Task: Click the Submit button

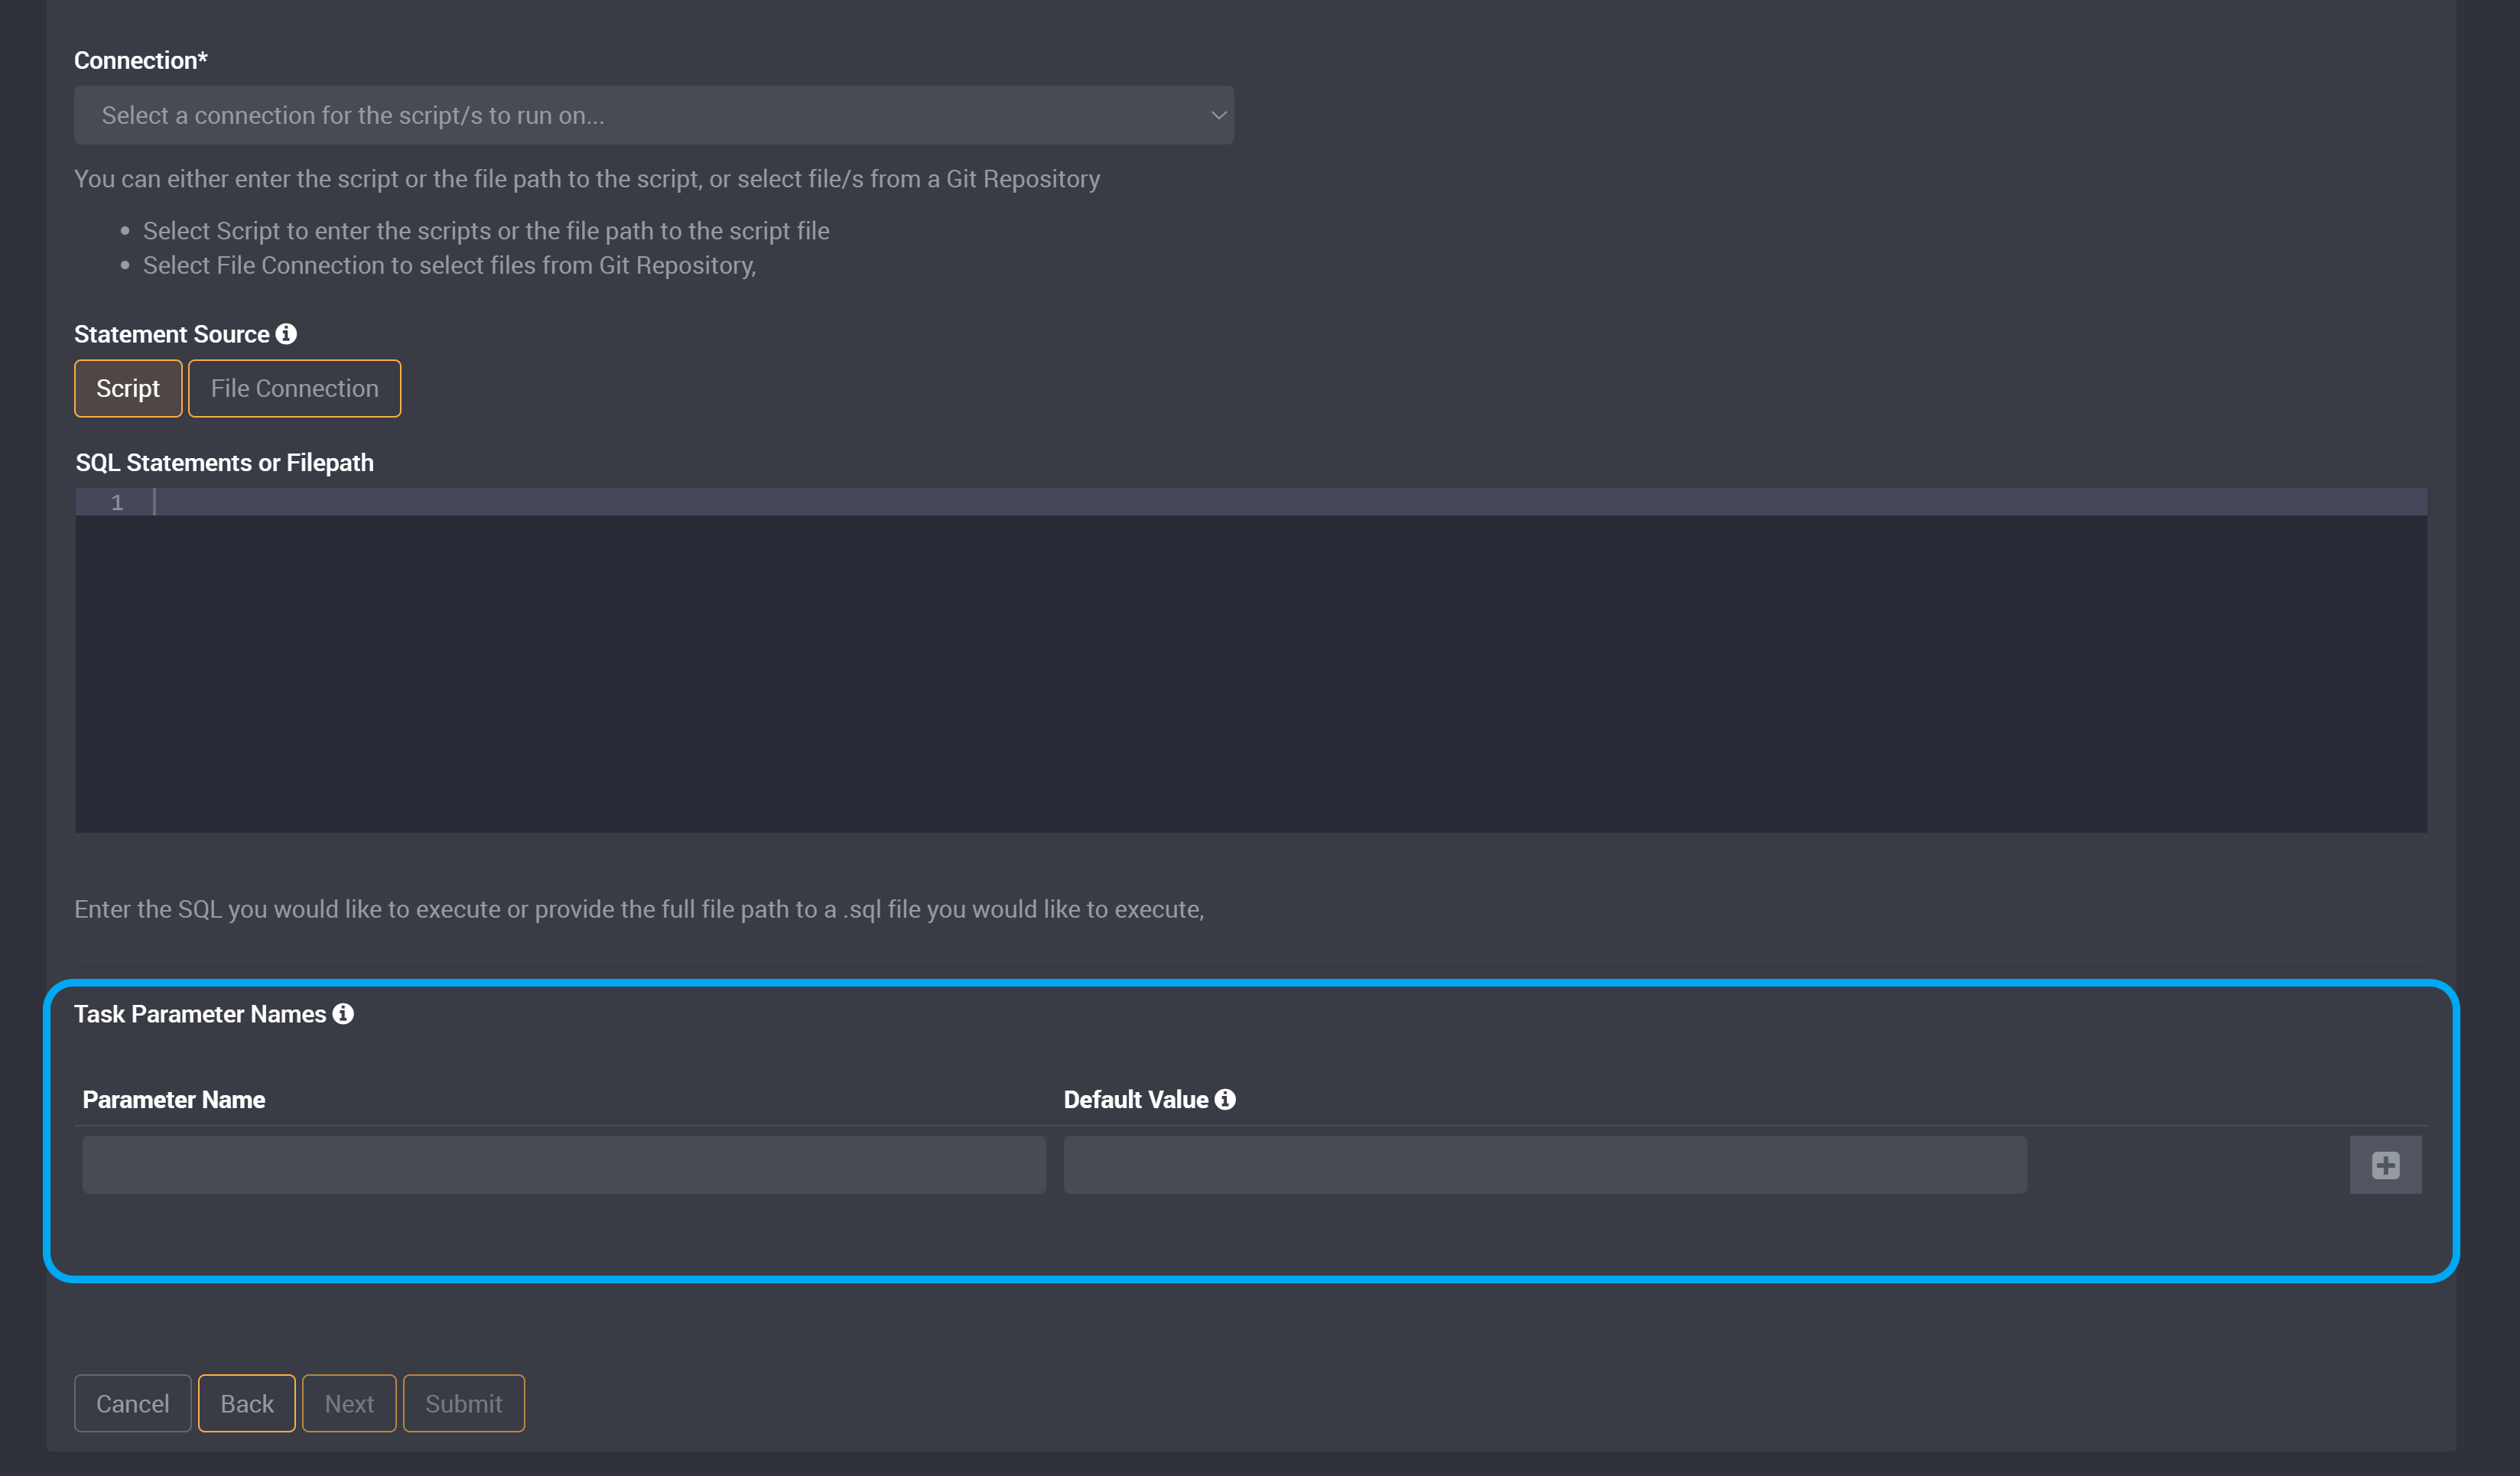Action: click(x=464, y=1404)
